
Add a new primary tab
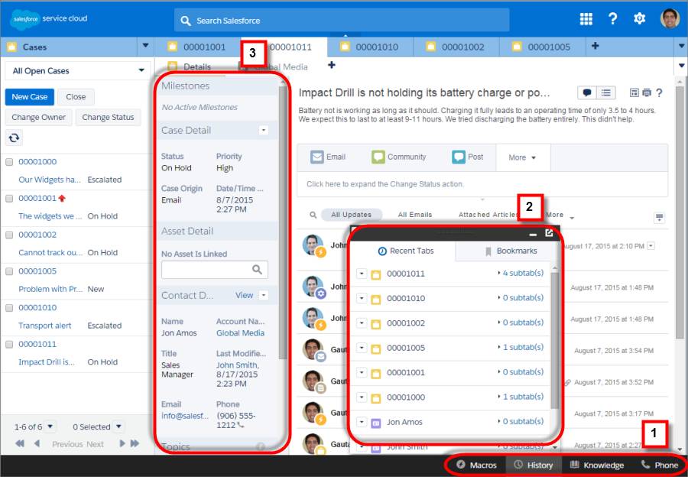pyautogui.click(x=595, y=46)
